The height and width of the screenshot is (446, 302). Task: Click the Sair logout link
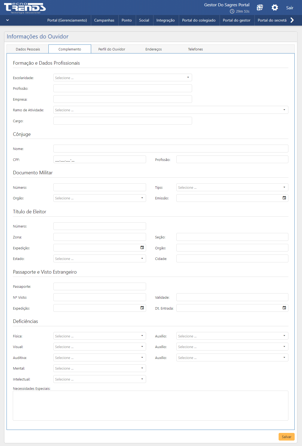click(x=289, y=8)
